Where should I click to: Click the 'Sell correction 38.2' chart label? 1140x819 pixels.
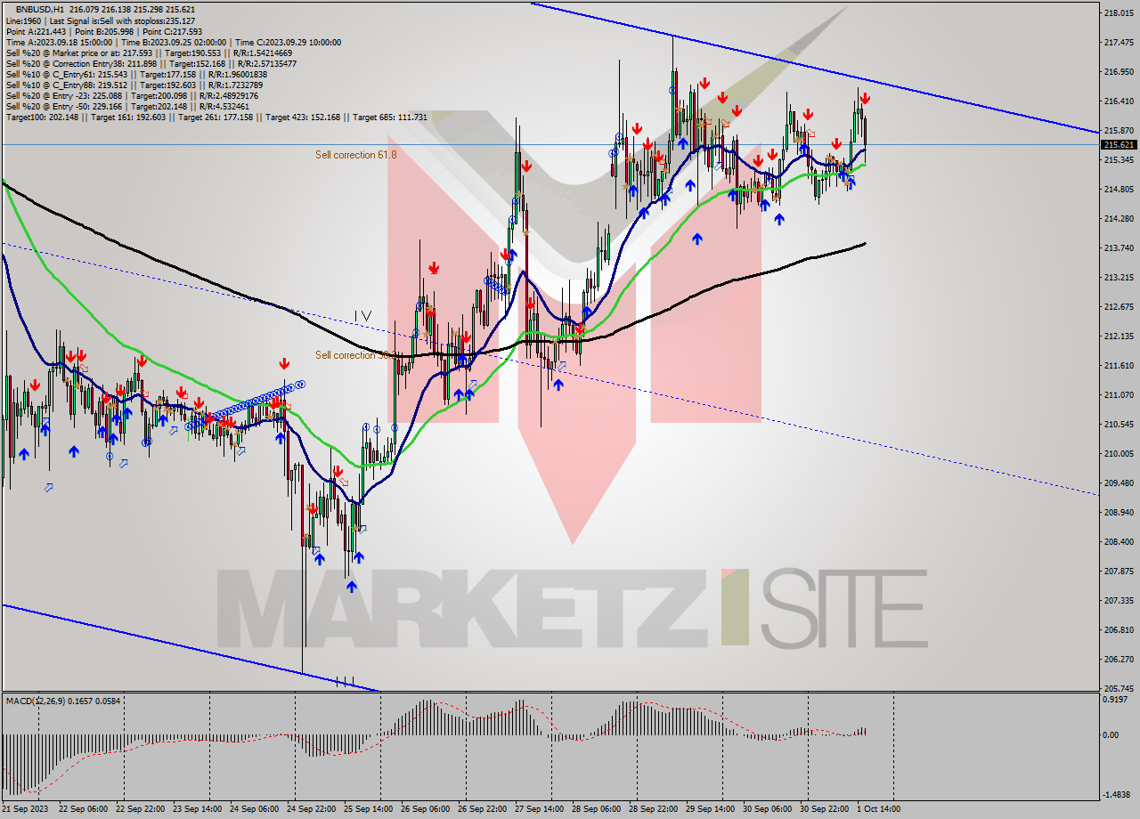[356, 355]
